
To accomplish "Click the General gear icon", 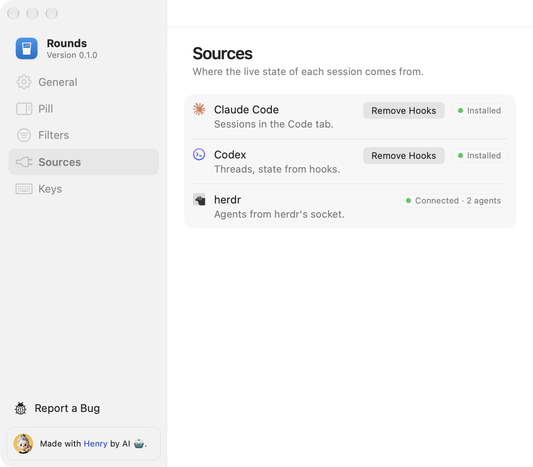I will coord(24,82).
